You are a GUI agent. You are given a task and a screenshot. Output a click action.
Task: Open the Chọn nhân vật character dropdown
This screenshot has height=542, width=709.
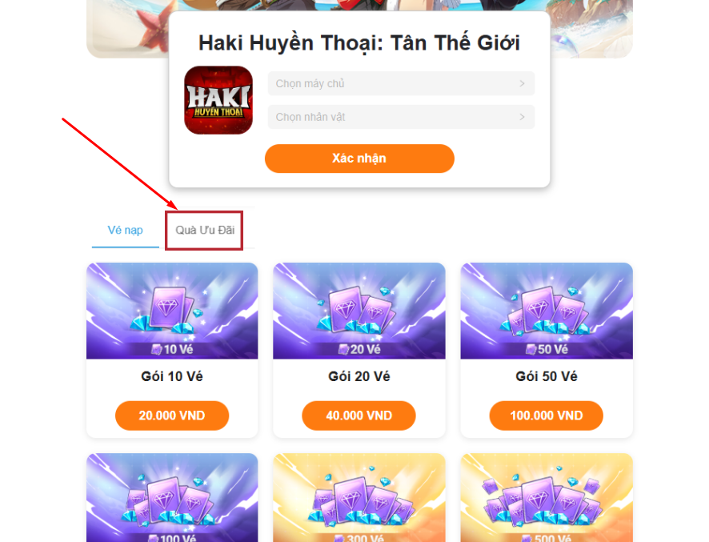click(x=401, y=117)
